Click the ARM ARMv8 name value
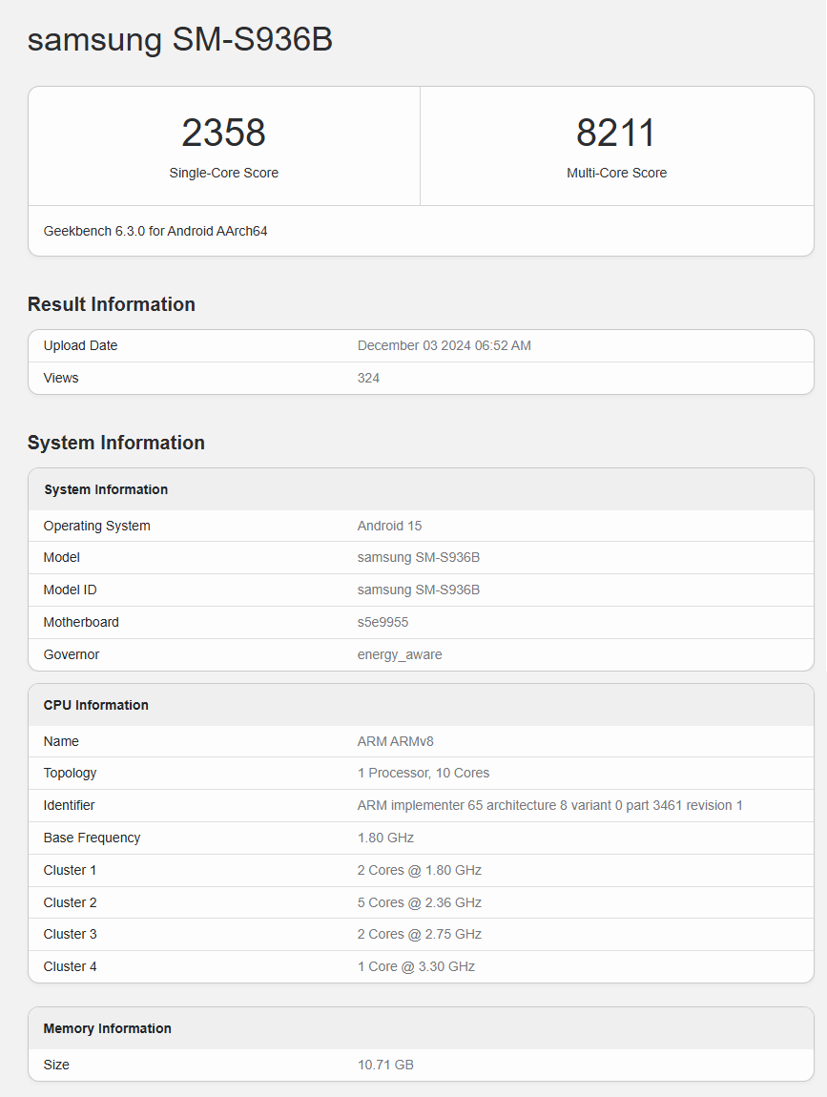The height and width of the screenshot is (1097, 827). click(395, 741)
